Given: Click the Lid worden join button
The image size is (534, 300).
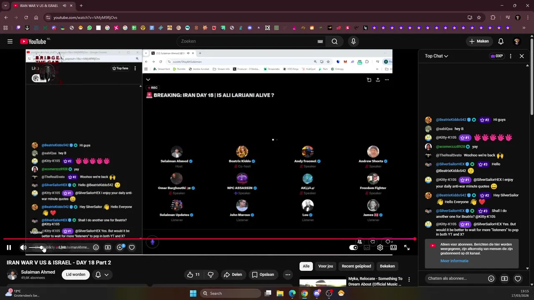Looking at the screenshot, I should pyautogui.click(x=76, y=275).
